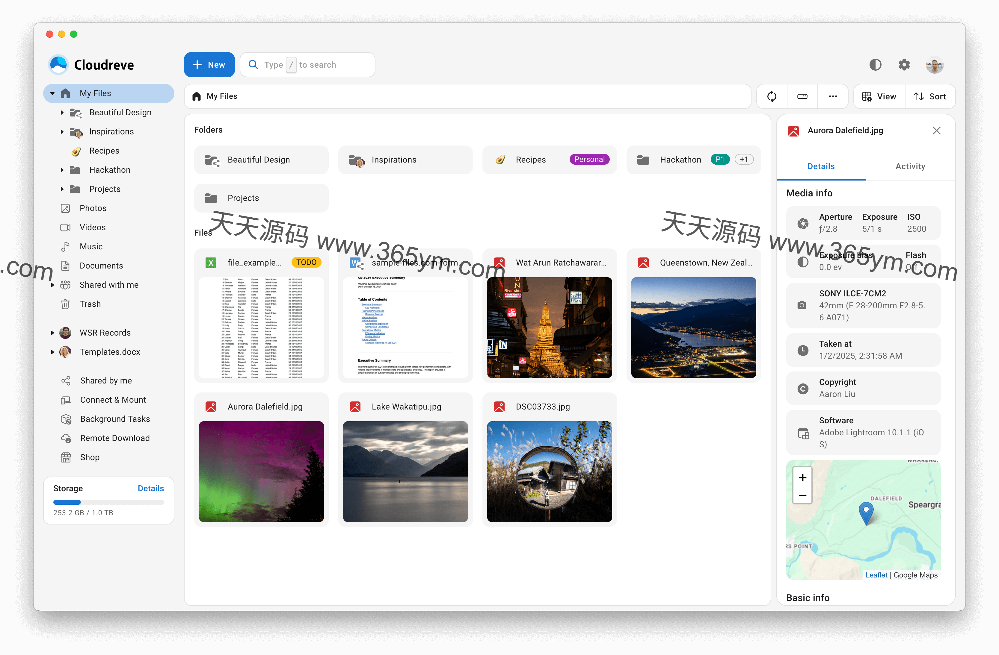Open Documents in the sidebar

101,266
